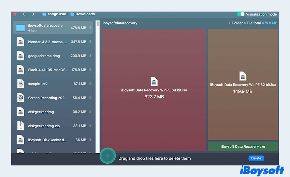Viewport: 290px width, 177px height.
Task: Select the googlechrome.dmg file name
Action: point(44,56)
